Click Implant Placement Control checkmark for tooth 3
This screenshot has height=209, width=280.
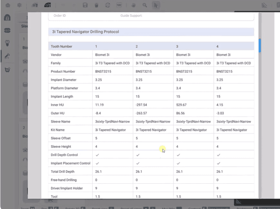tap(178, 164)
